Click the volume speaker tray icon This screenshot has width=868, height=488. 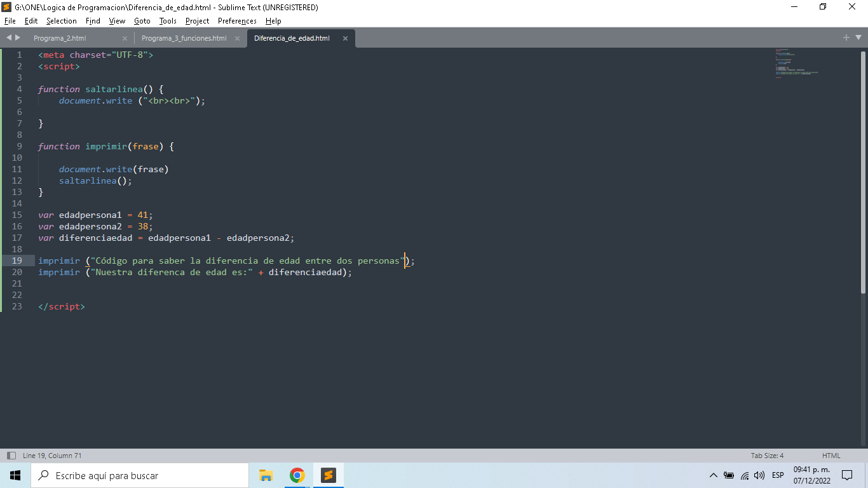[759, 475]
